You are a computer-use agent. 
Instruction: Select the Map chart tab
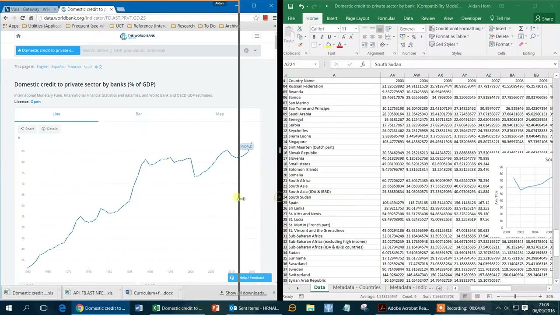pyautogui.click(x=220, y=114)
